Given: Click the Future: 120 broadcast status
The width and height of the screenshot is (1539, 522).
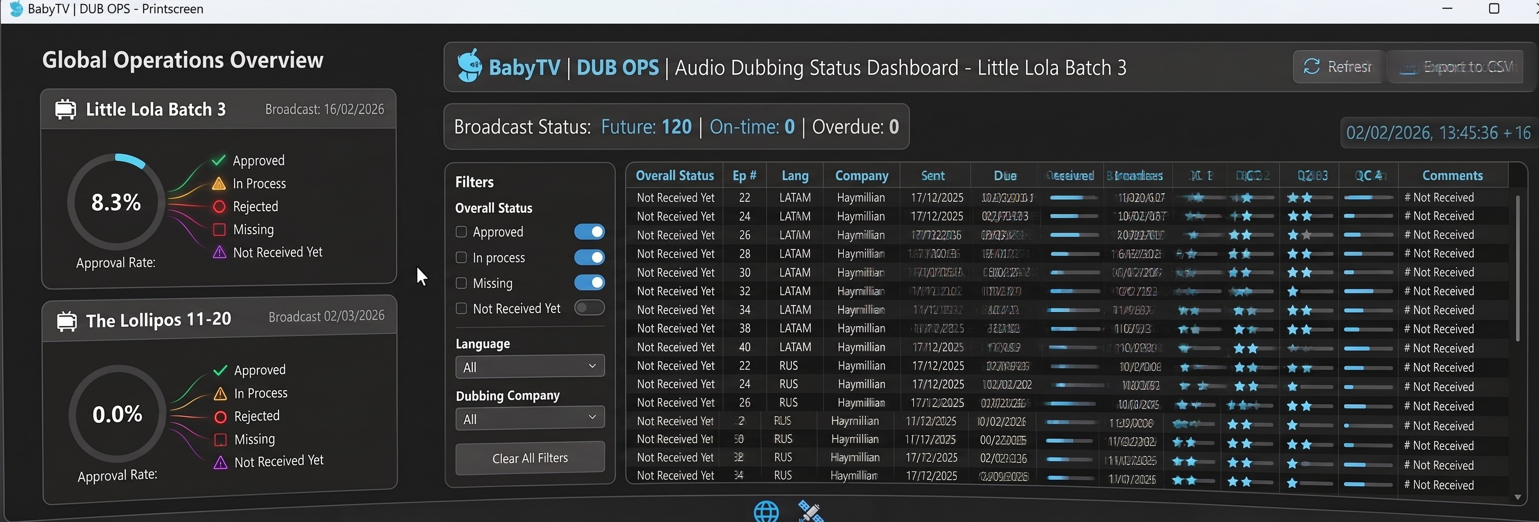Looking at the screenshot, I should [x=646, y=127].
